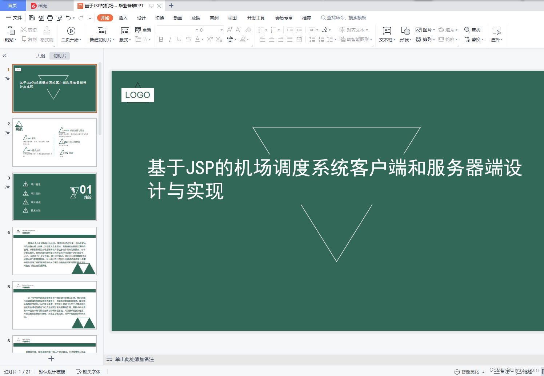Click the Undo arrow icon
Screen dimensions: 544x376
coord(68,18)
